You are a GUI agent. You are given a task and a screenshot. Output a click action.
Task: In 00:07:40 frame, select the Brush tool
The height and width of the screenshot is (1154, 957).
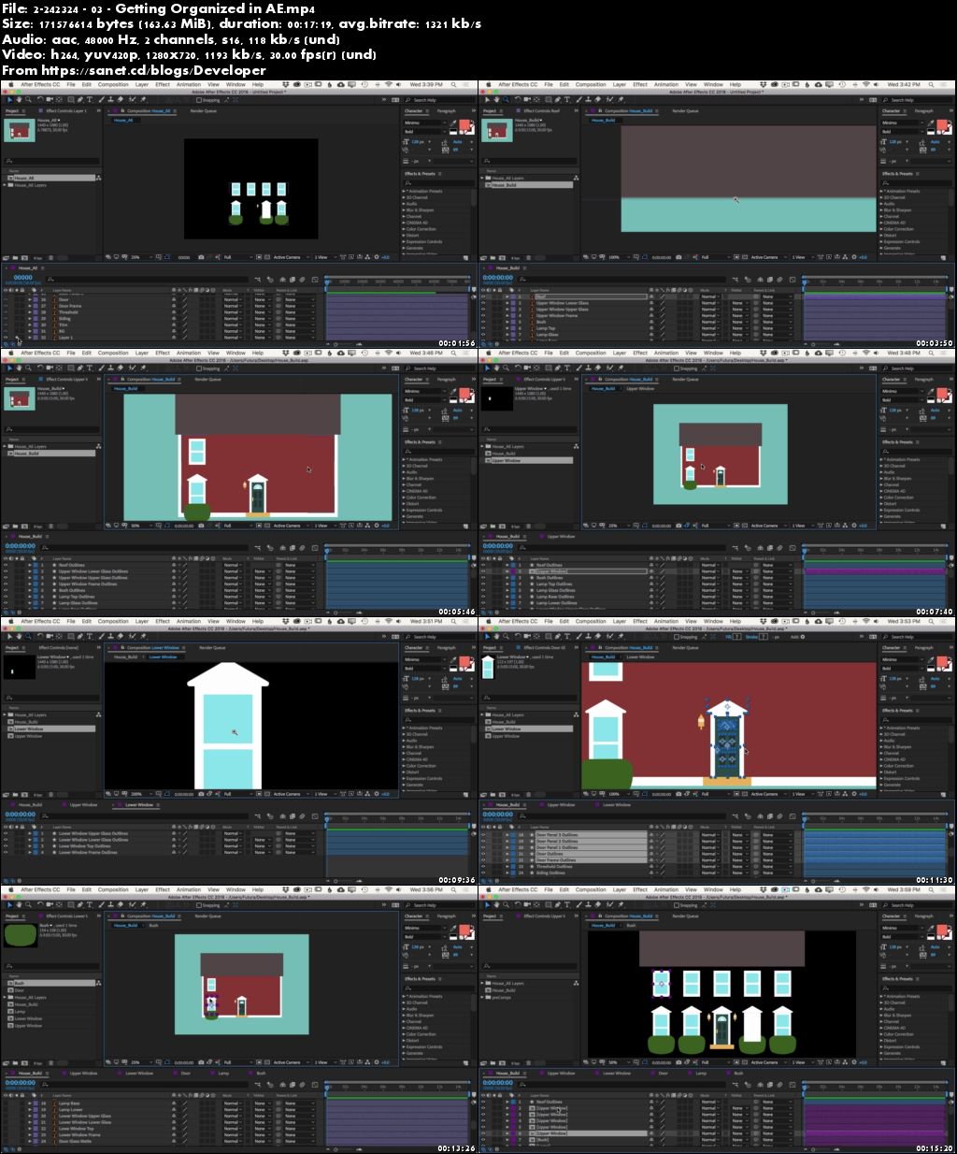coord(578,368)
